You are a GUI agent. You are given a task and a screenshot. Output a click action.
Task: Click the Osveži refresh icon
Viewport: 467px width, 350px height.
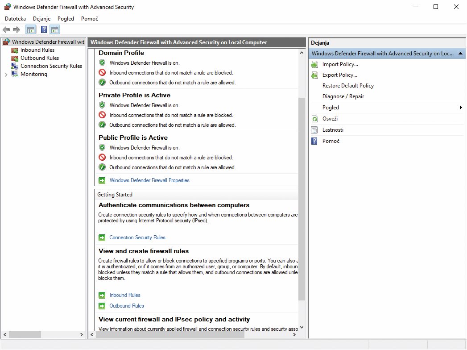314,119
